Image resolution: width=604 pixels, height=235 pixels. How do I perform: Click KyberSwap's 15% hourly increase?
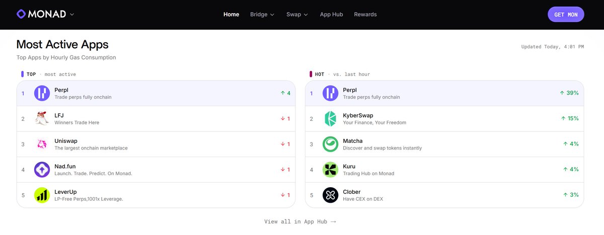pos(570,119)
